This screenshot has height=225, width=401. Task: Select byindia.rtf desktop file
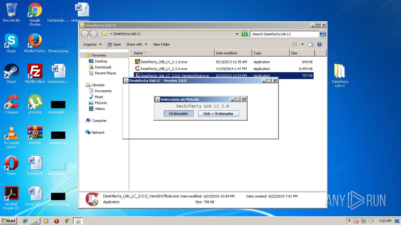tap(35, 166)
